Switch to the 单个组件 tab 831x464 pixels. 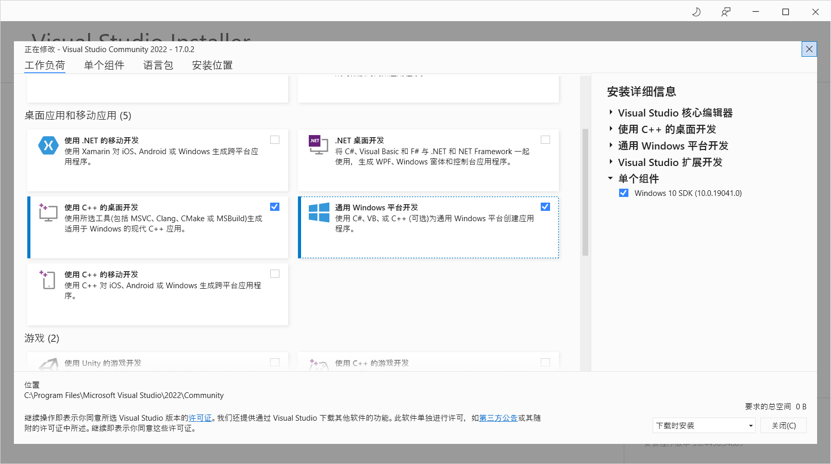(104, 65)
